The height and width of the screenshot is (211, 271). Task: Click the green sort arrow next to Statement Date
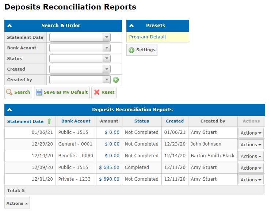click(x=49, y=121)
